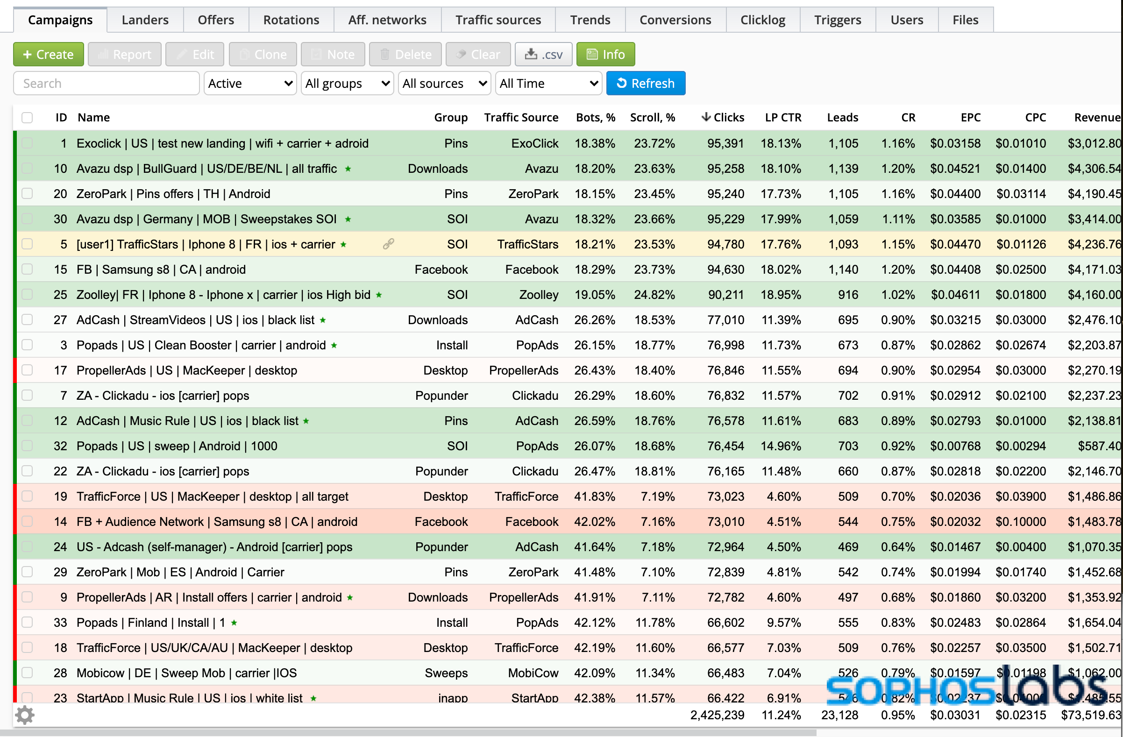The image size is (1123, 737).
Task: Click the red status bar beside PropellerAds MacKeeper row
Action: 15,370
